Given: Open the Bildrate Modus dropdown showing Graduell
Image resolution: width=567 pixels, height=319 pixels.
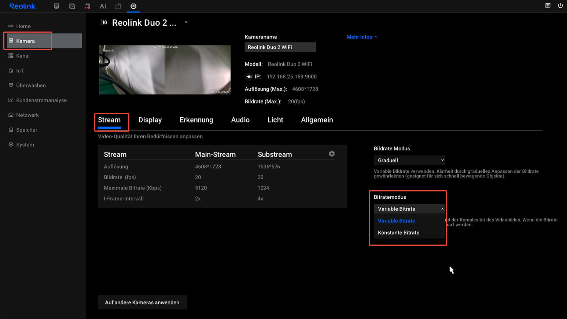Looking at the screenshot, I should (409, 160).
